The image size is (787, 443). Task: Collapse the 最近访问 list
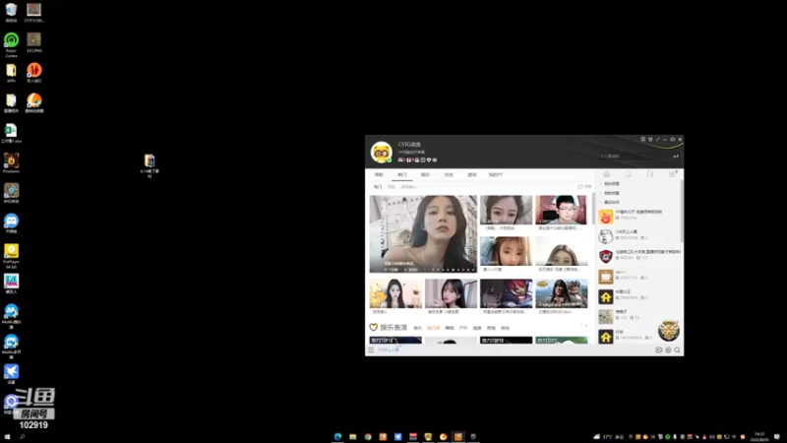pos(611,202)
